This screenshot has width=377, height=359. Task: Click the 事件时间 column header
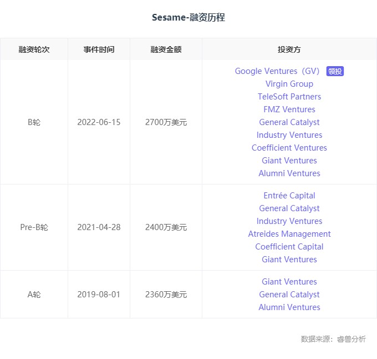(99, 49)
